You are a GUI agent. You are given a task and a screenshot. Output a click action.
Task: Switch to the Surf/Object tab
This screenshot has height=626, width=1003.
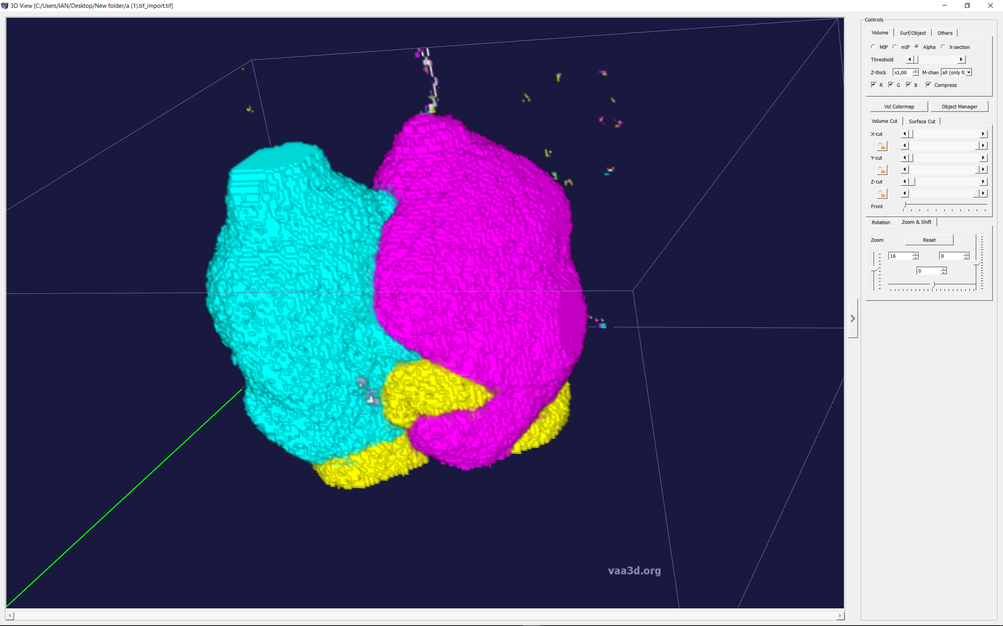point(912,33)
